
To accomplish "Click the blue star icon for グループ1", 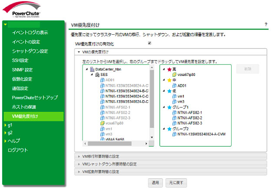I will [x=169, y=107].
